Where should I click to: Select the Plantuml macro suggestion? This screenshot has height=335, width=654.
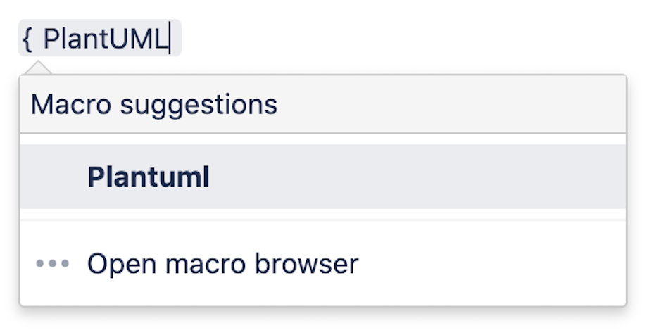148,177
